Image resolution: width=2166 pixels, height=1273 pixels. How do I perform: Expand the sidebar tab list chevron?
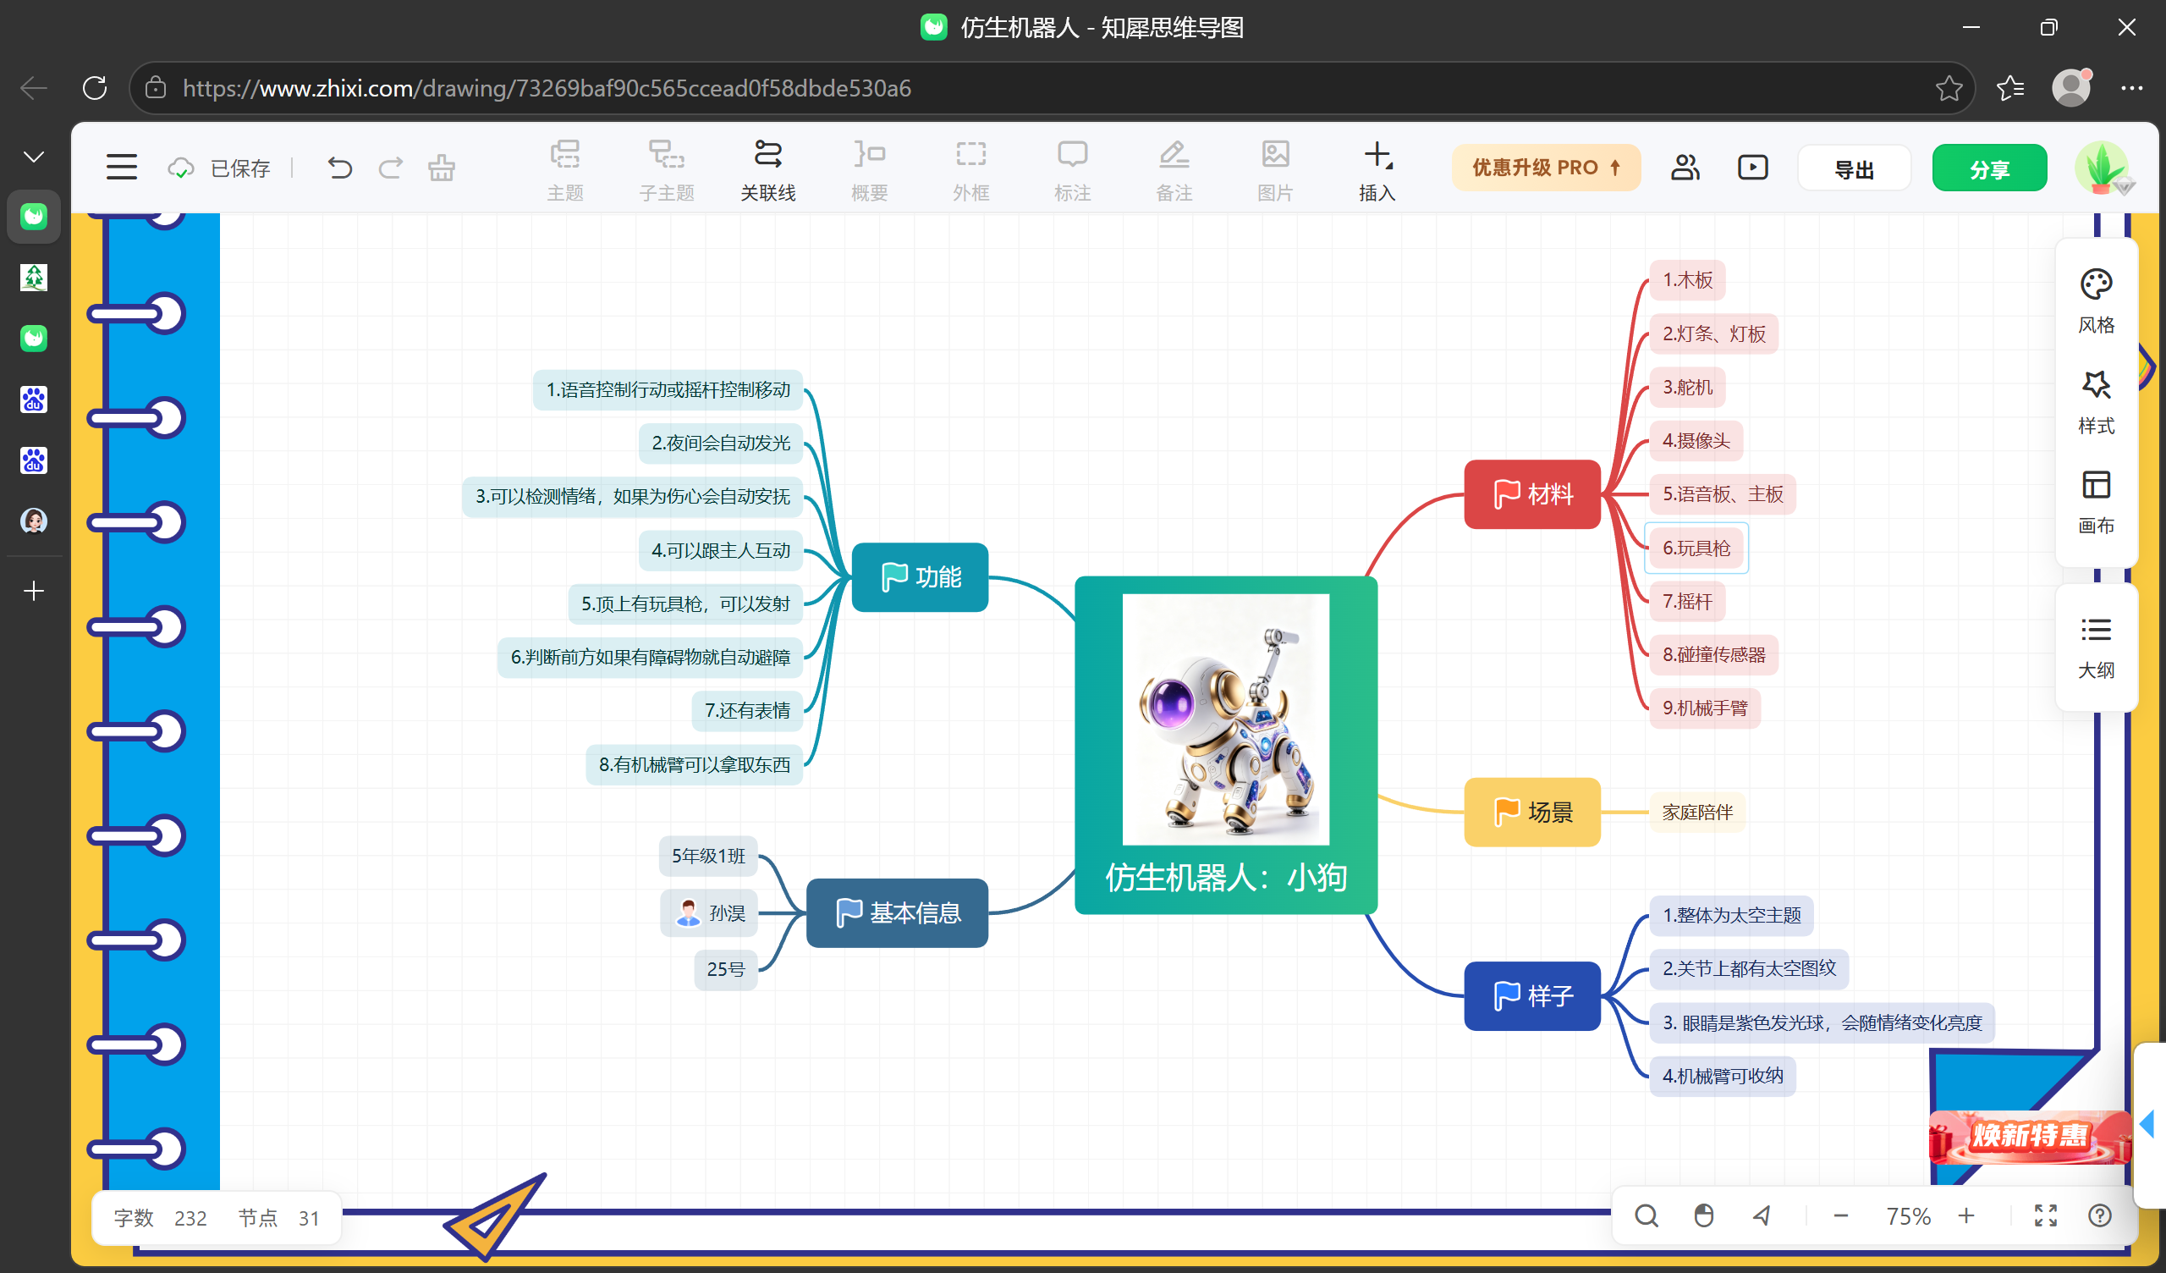[x=34, y=157]
